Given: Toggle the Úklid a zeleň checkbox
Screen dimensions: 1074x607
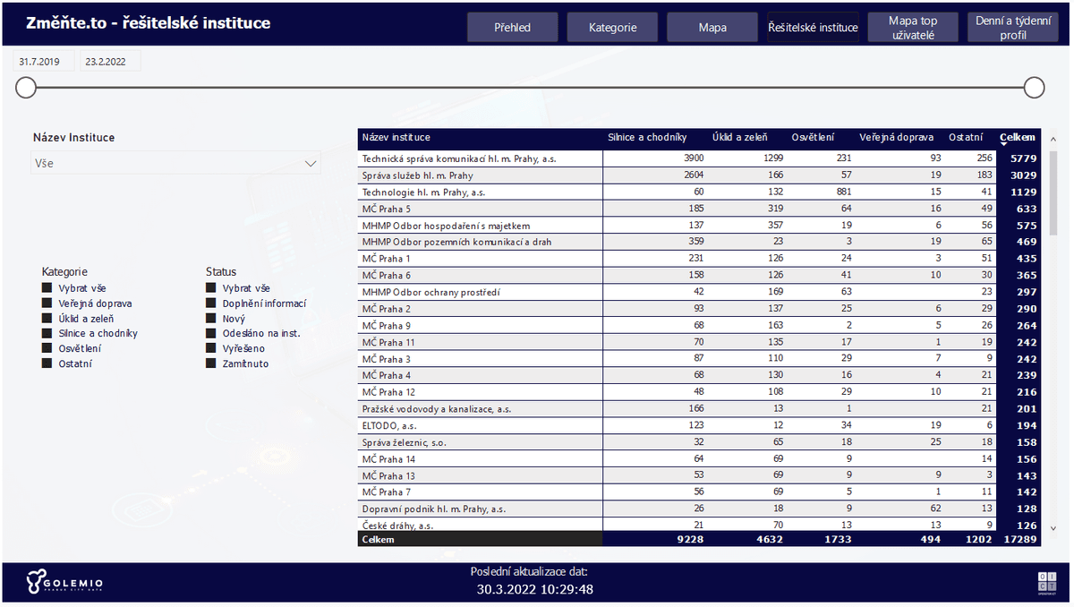Looking at the screenshot, I should [x=47, y=319].
